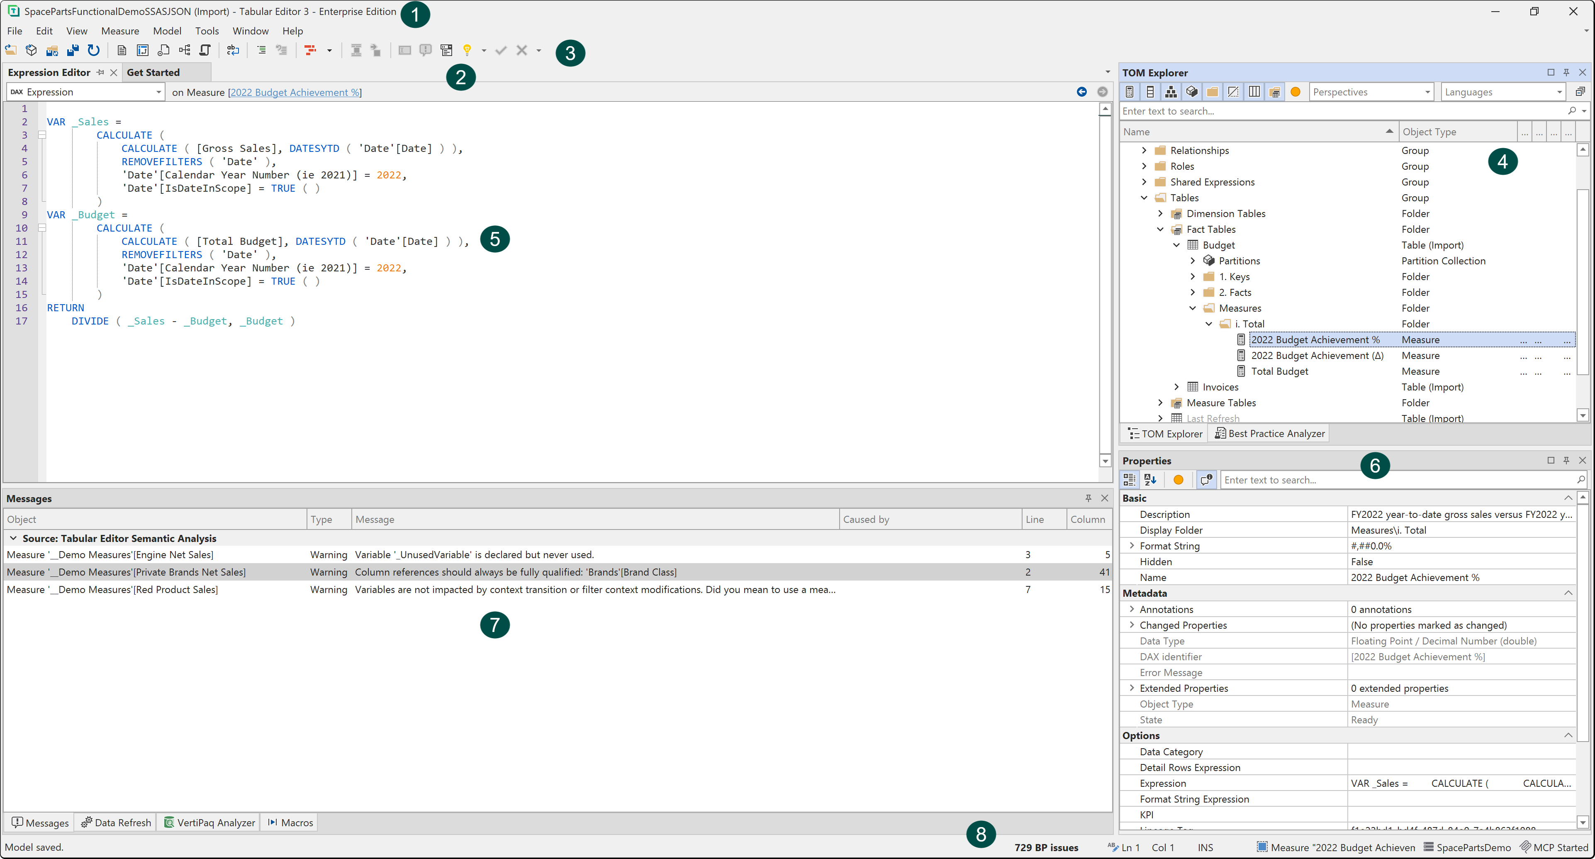Open the DAX Expression property dropdown

click(x=85, y=92)
